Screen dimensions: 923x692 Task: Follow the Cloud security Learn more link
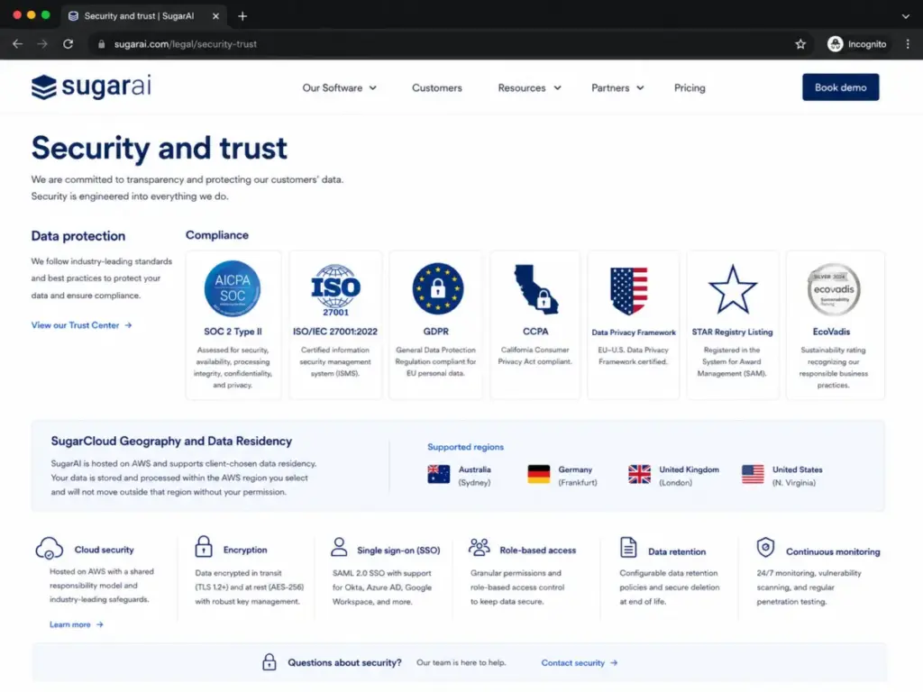click(x=76, y=624)
